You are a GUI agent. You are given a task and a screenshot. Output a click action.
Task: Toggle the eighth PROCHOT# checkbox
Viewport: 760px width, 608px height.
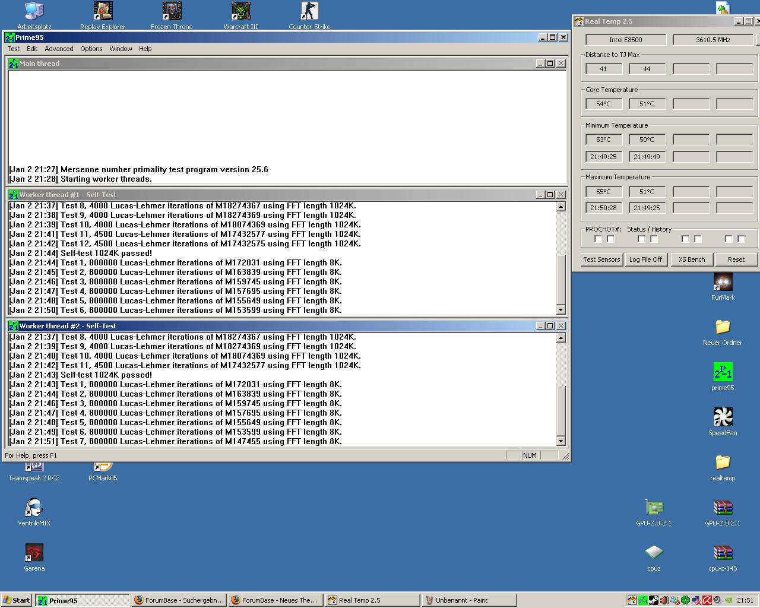pos(741,239)
